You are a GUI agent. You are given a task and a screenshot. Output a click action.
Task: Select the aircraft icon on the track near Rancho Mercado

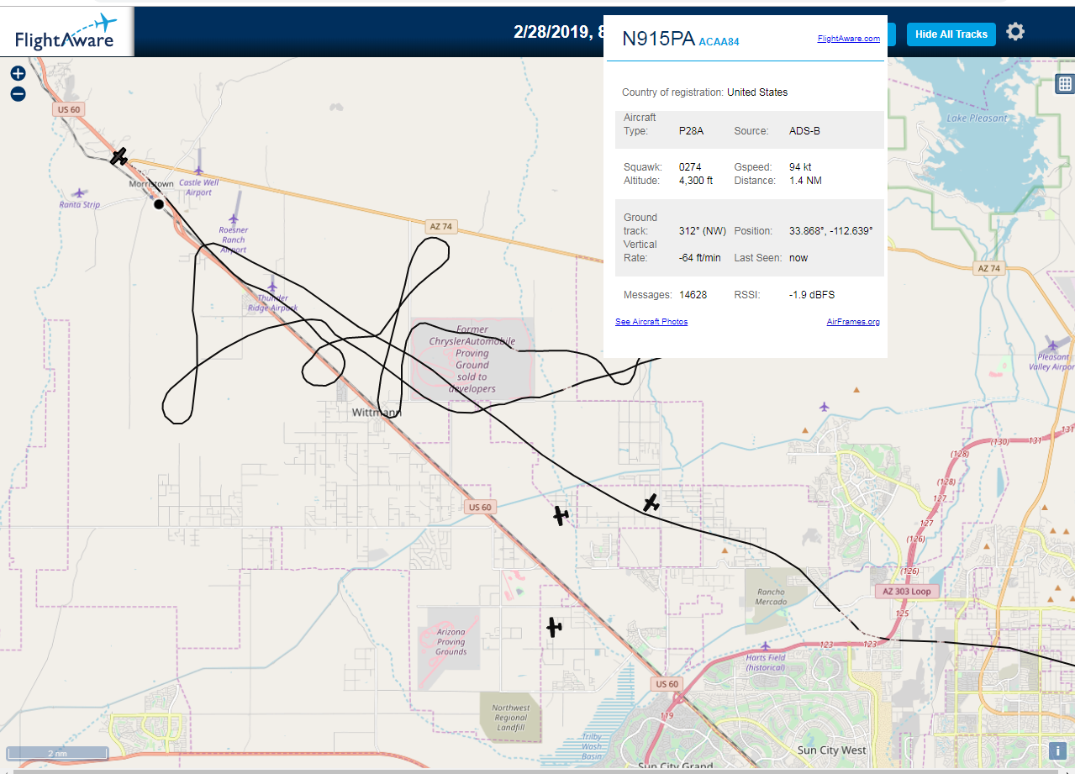[x=651, y=503]
